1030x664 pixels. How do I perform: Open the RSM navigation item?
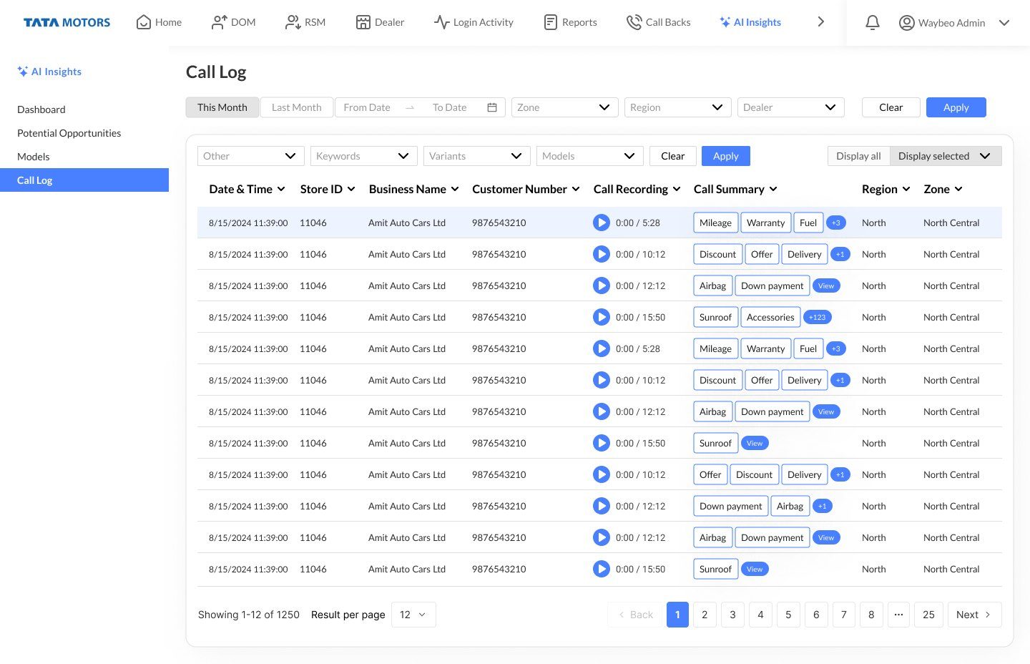(305, 22)
